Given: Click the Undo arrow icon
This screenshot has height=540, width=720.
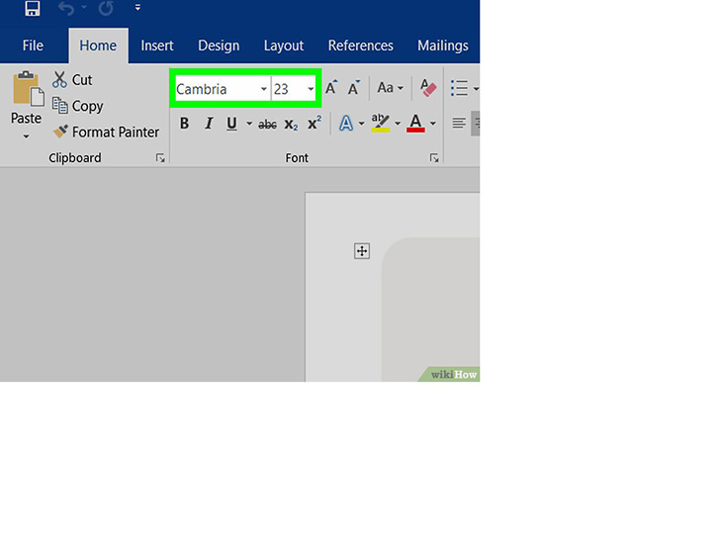Looking at the screenshot, I should coord(66,8).
